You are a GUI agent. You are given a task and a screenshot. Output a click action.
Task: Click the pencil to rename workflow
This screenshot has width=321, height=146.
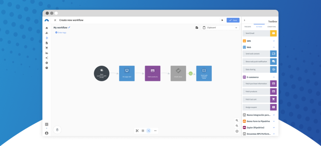coord(69,27)
